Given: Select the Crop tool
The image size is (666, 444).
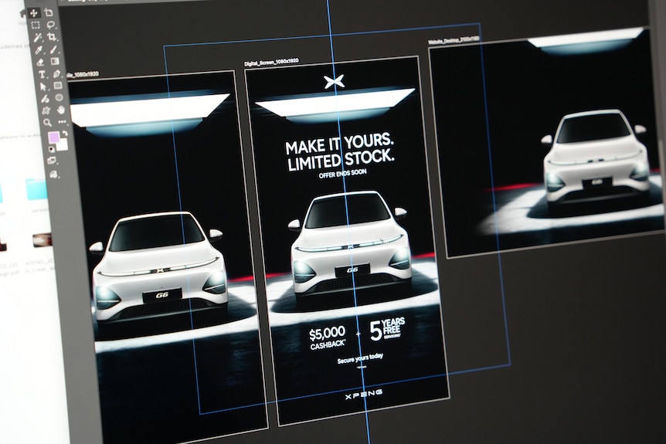Looking at the screenshot, I should (x=52, y=37).
